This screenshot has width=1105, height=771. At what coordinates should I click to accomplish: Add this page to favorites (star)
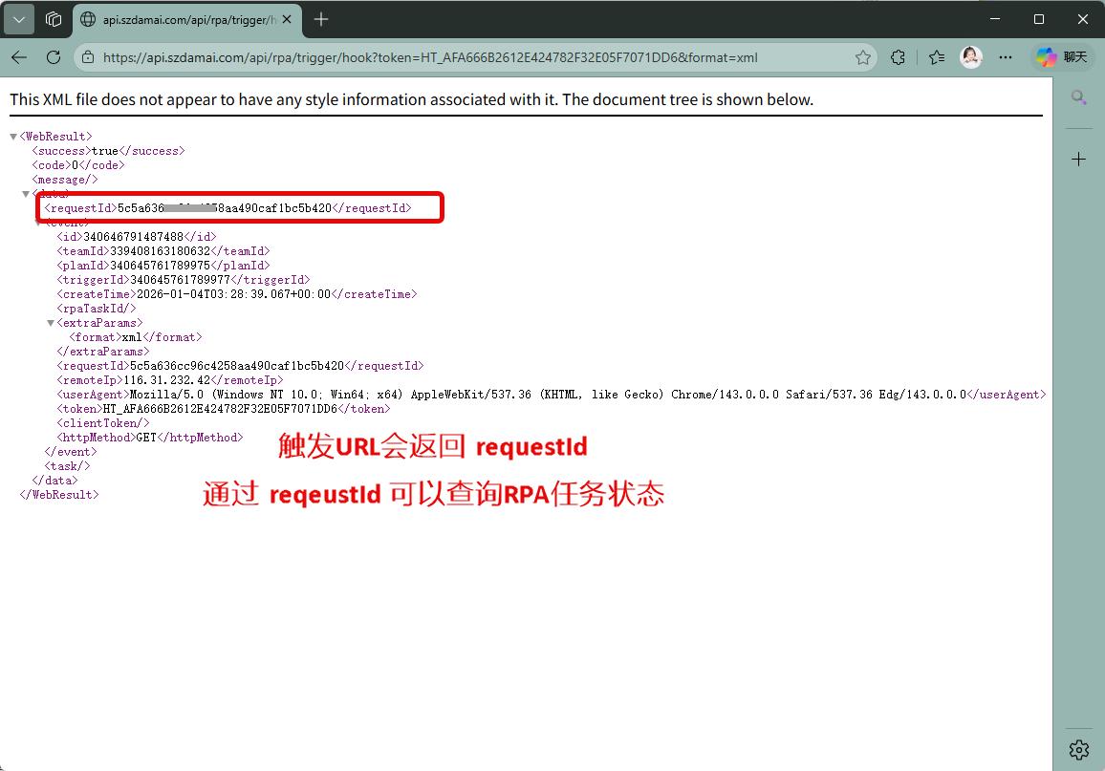pos(863,57)
